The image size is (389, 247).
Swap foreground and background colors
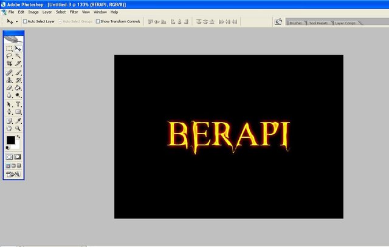click(18, 137)
